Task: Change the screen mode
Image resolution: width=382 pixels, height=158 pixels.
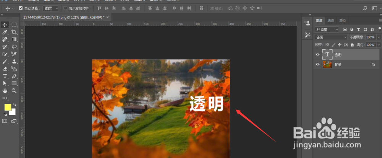Action: click(x=14, y=121)
